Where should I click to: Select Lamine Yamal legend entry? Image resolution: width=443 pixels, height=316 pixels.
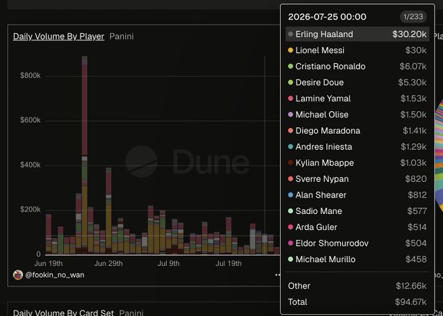[358, 98]
